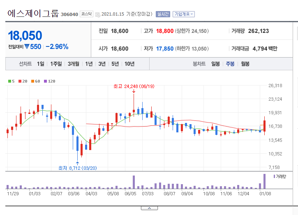
Task: Click the 01/08 date axis label
Action: coord(265,194)
